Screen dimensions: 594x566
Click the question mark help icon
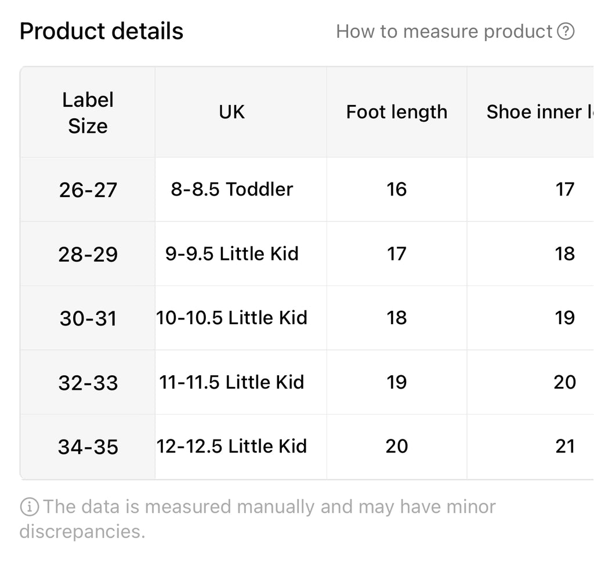click(566, 31)
